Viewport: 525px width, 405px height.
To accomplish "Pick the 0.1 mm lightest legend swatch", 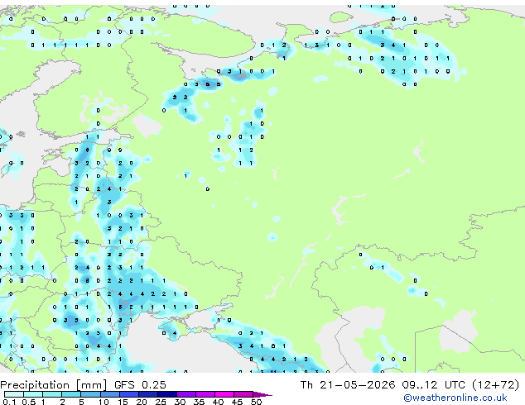I will coord(14,394).
